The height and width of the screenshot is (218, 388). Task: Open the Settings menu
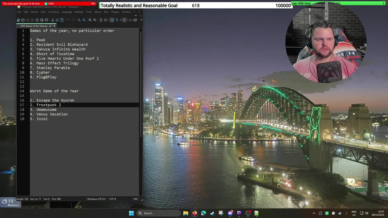pyautogui.click(x=79, y=12)
